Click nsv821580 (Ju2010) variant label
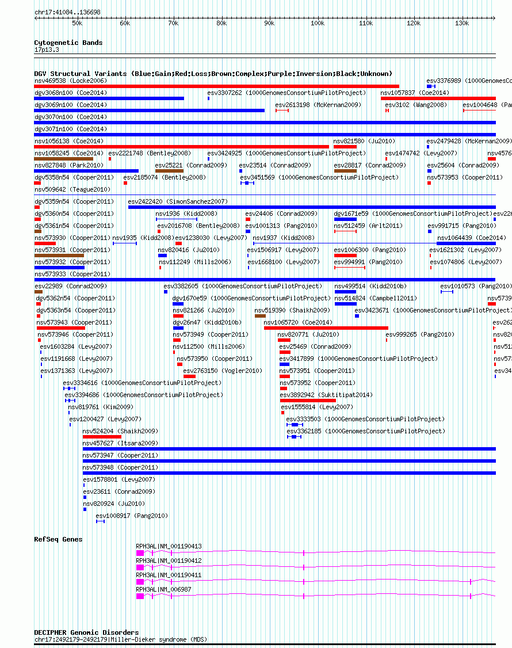 coord(365,142)
